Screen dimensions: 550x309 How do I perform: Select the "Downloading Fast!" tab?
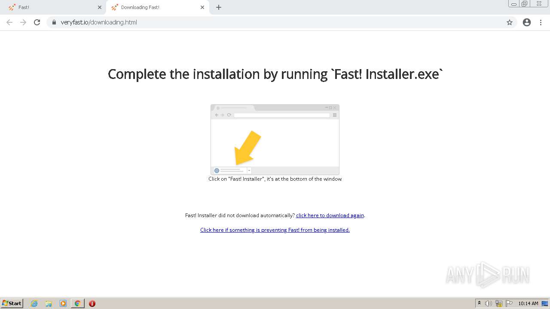[157, 7]
